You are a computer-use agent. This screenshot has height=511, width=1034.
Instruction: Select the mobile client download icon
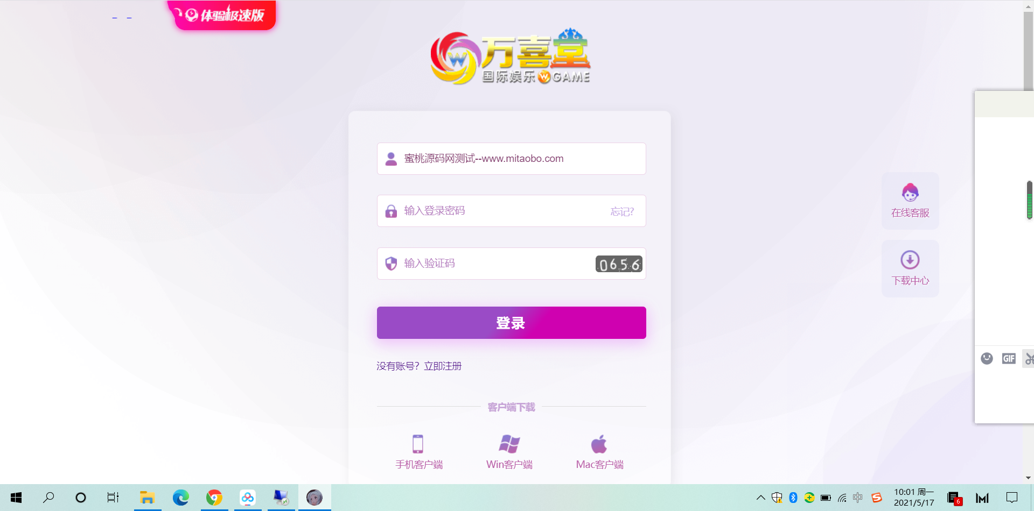418,444
